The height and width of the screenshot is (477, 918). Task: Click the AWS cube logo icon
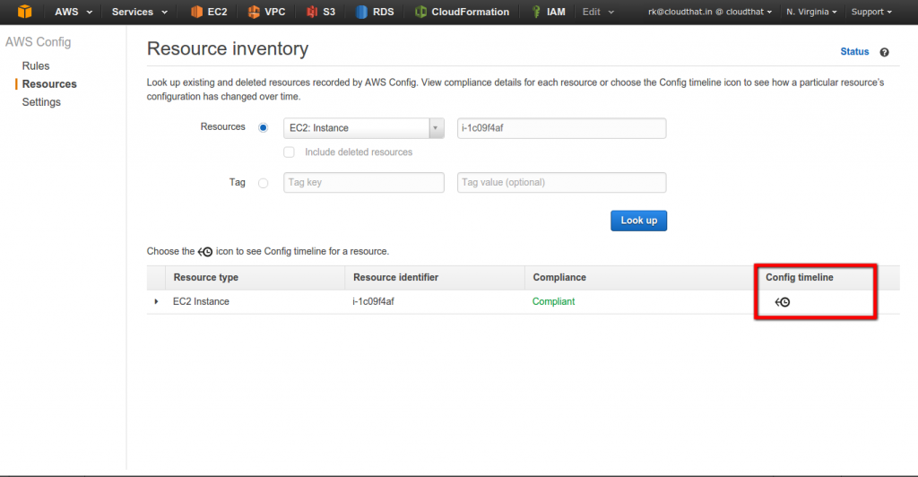click(24, 11)
